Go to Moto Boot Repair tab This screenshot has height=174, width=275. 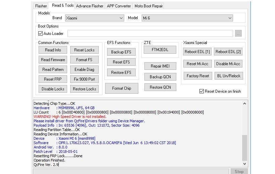click(x=148, y=6)
